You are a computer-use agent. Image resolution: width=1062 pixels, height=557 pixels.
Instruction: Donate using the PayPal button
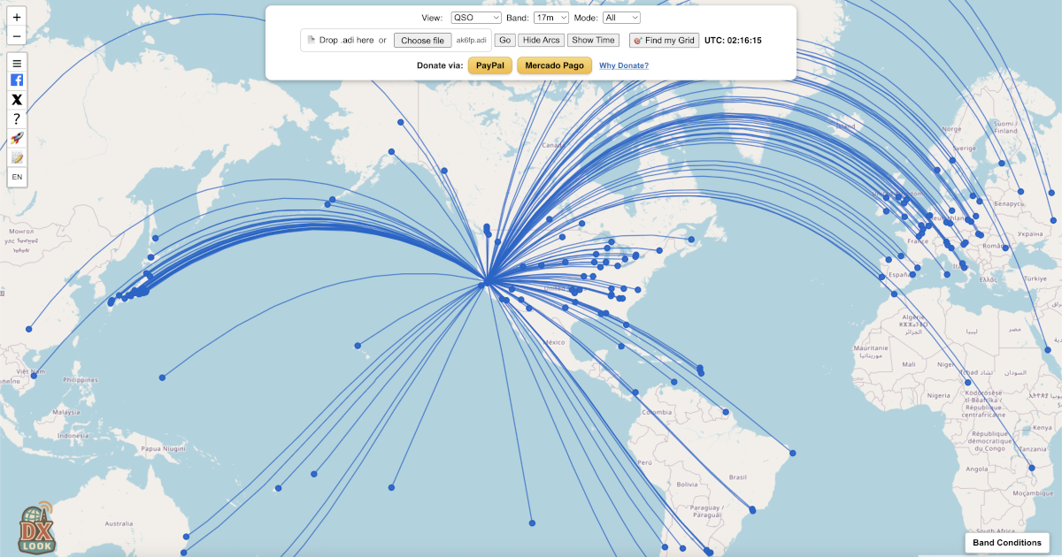pos(489,65)
